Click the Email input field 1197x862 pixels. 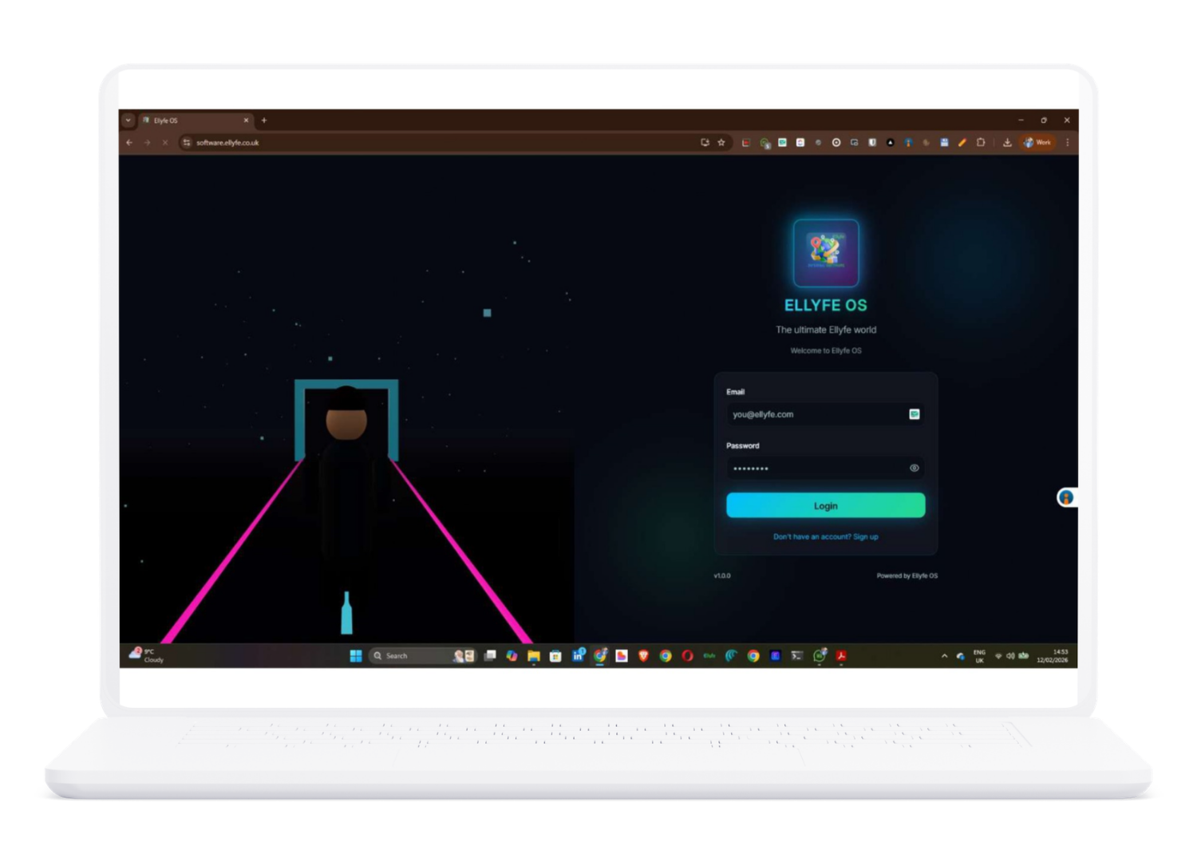[825, 414]
